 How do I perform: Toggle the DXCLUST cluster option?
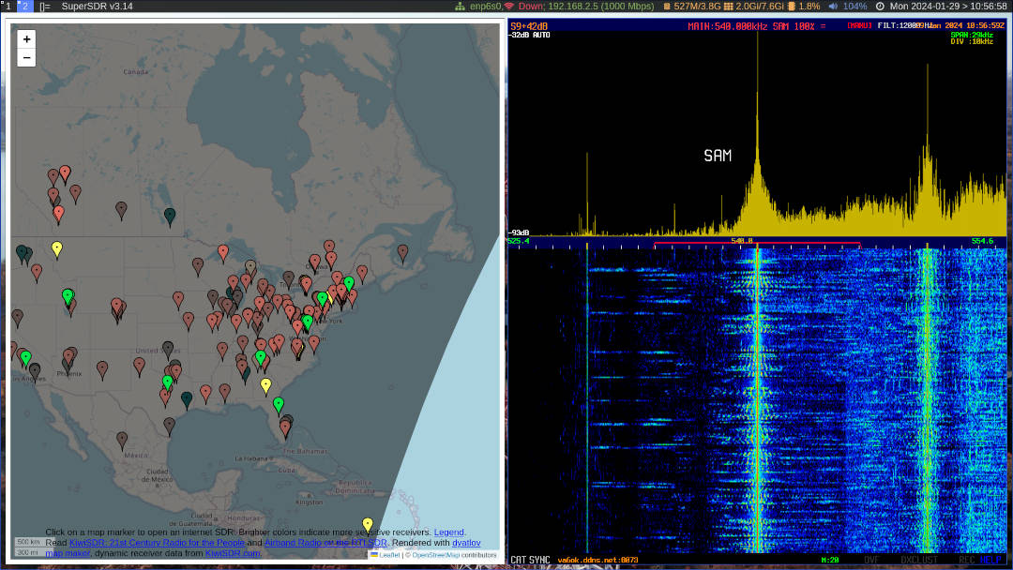919,560
